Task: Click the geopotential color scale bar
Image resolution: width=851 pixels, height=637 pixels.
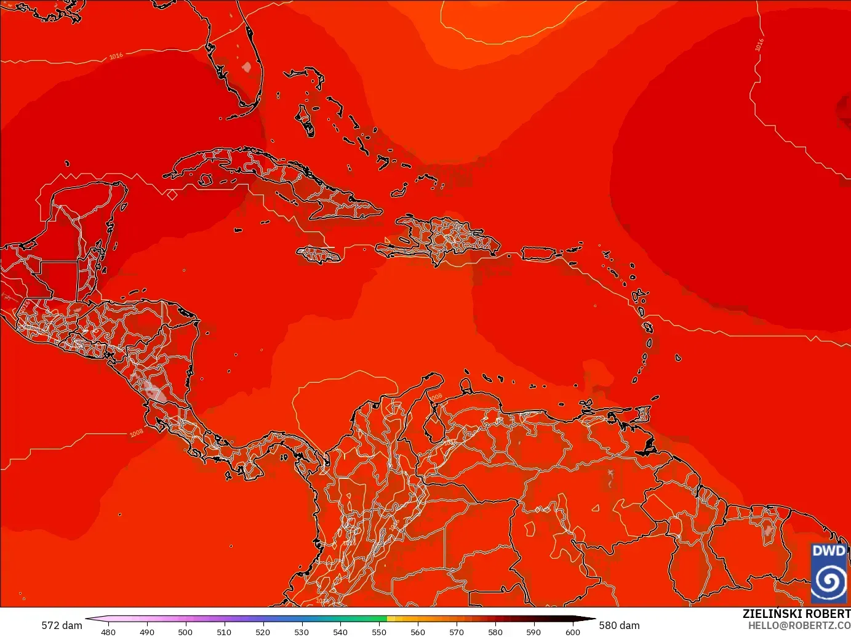Action: click(x=340, y=619)
